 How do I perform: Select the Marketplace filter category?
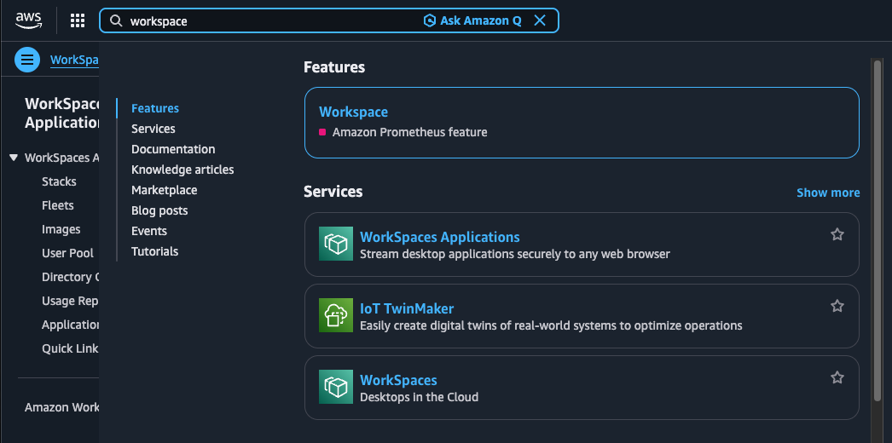[x=164, y=190]
